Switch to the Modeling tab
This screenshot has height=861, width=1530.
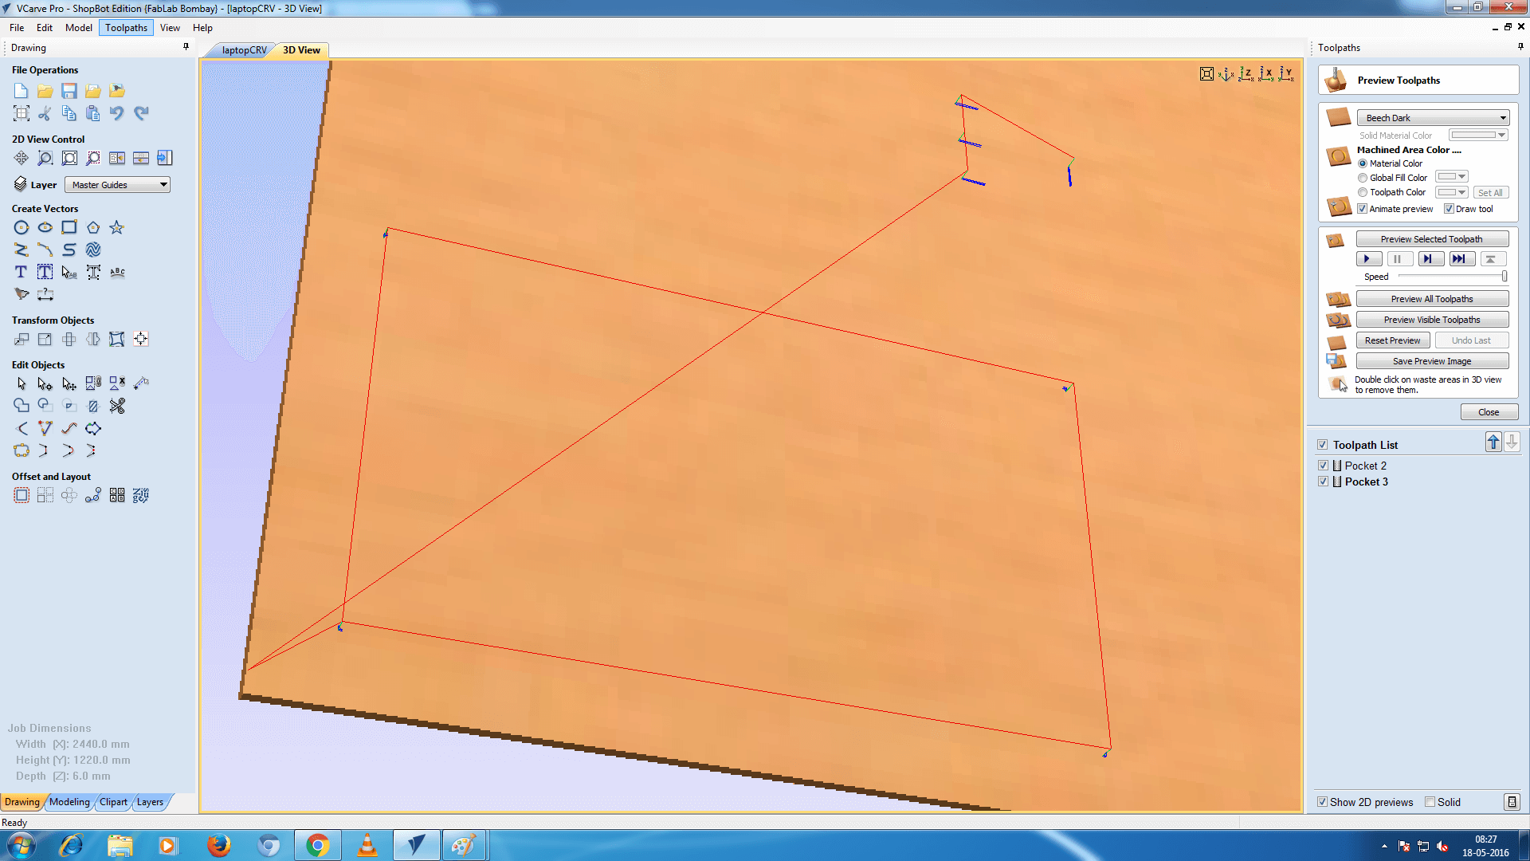coord(69,802)
